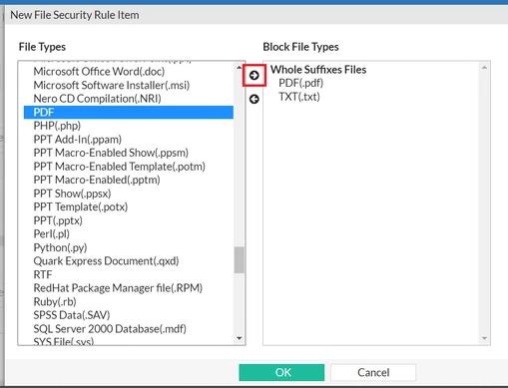This screenshot has width=508, height=388.
Task: Click File Types list scroll-down arrow
Action: 239,338
